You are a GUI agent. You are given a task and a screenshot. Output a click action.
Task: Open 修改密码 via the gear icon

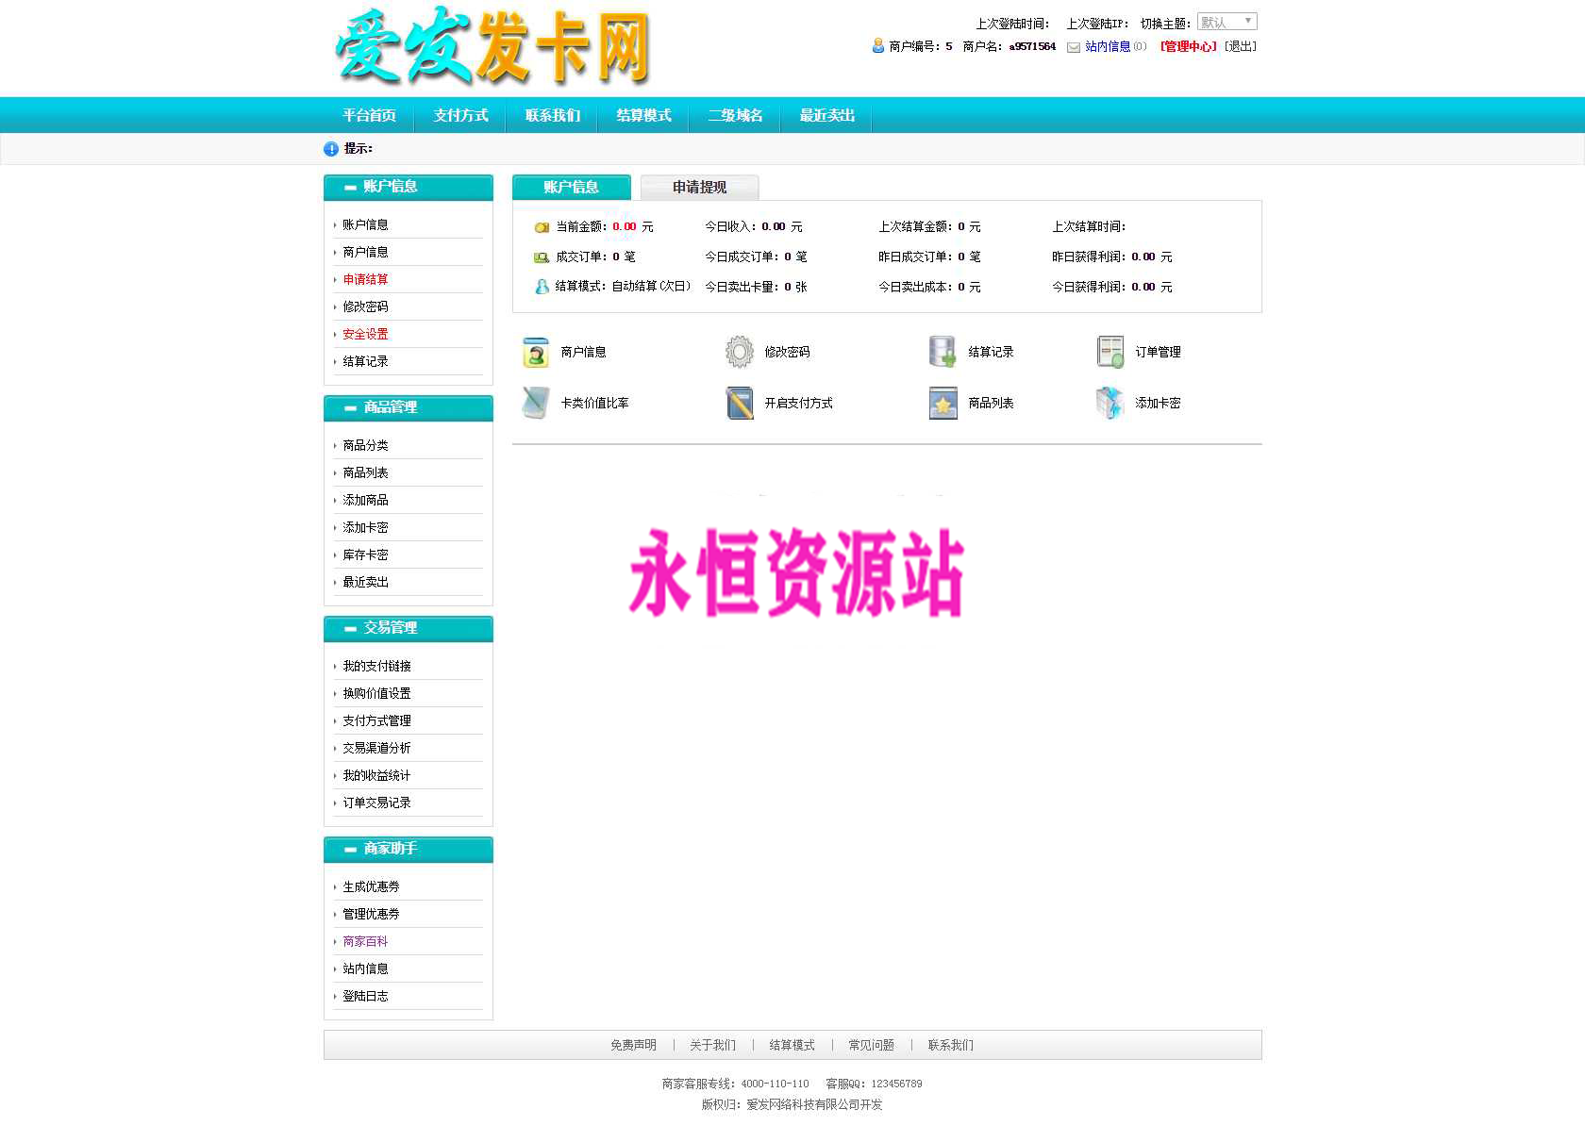pos(740,353)
